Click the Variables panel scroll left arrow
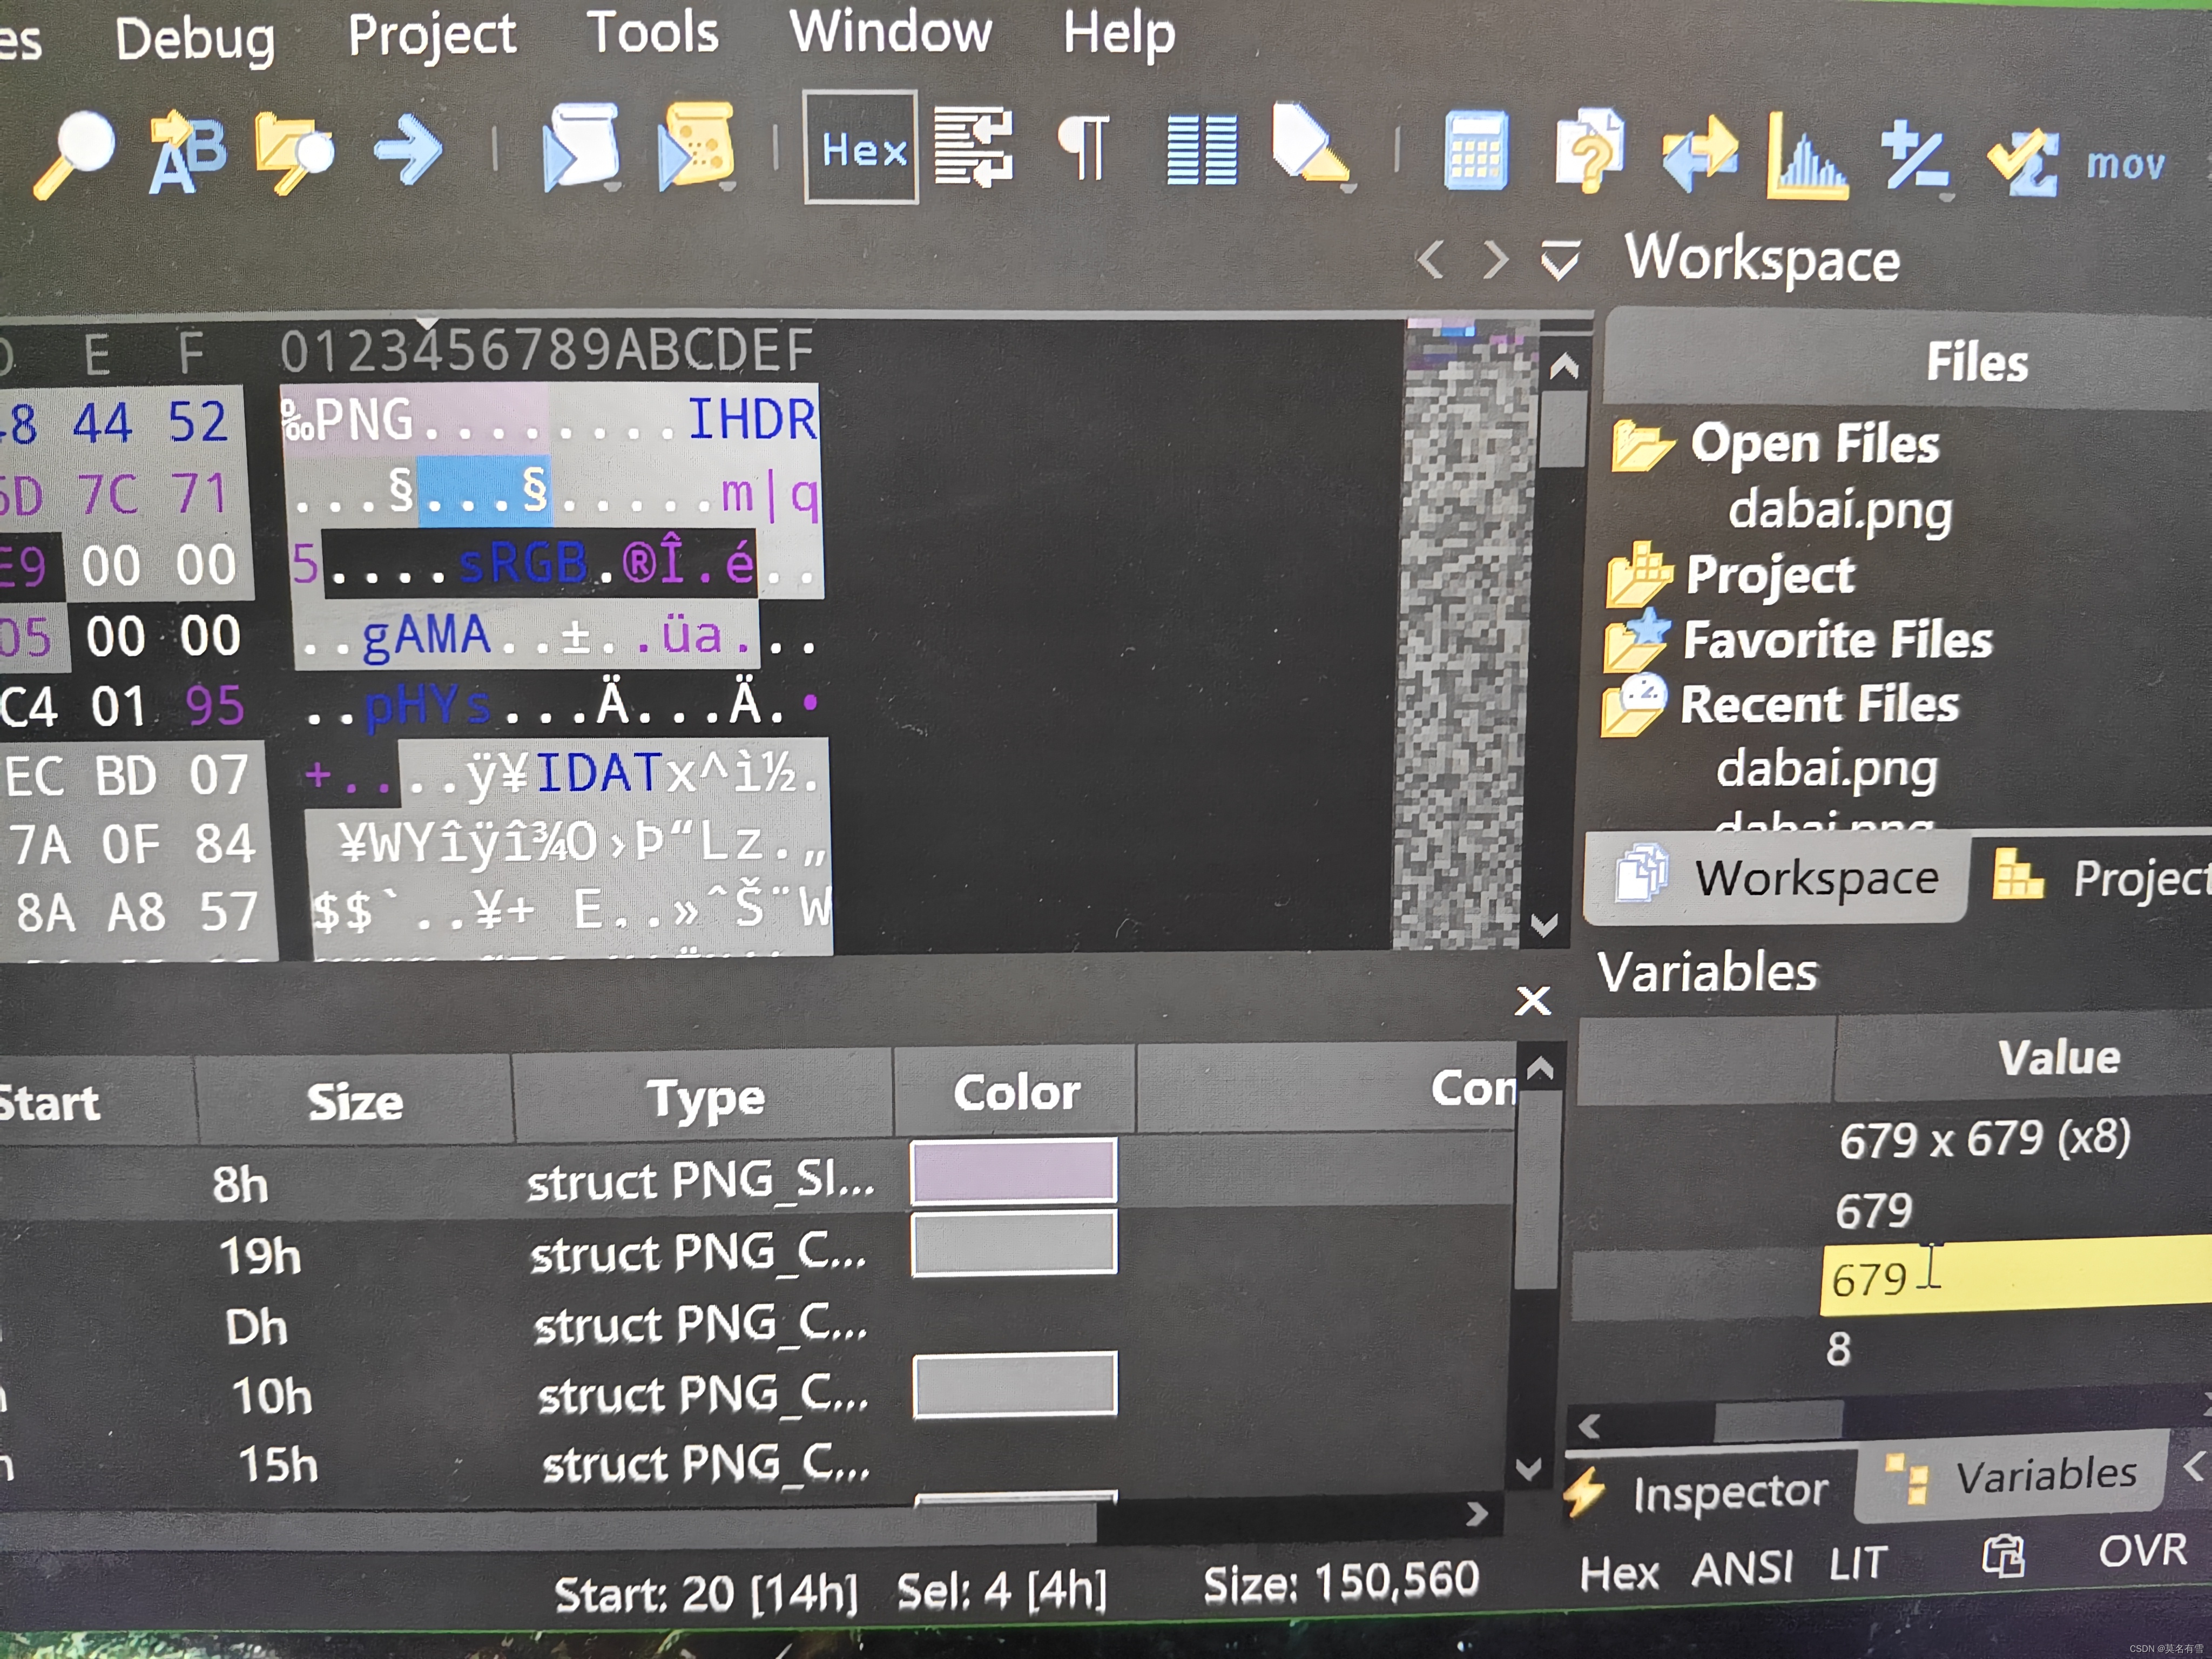2212x1659 pixels. click(1588, 1426)
